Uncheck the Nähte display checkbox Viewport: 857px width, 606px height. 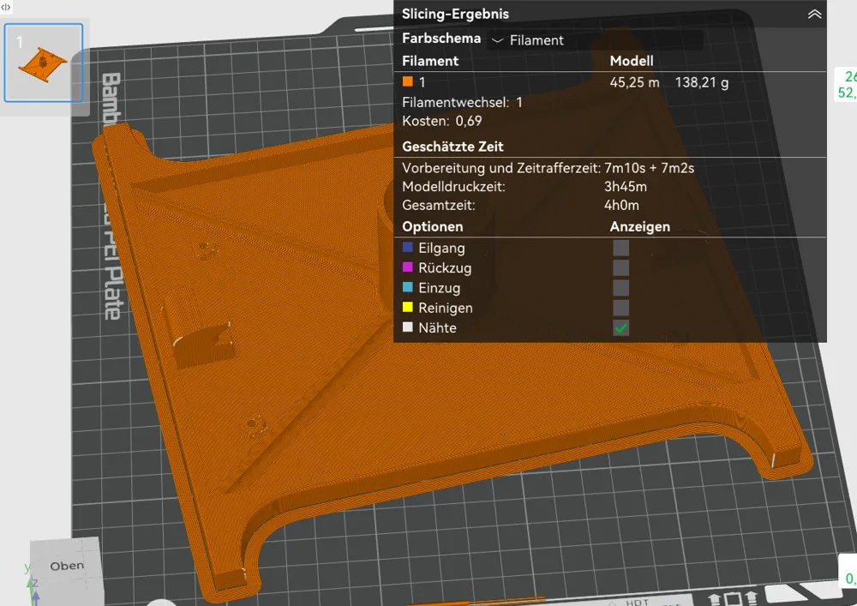tap(620, 328)
